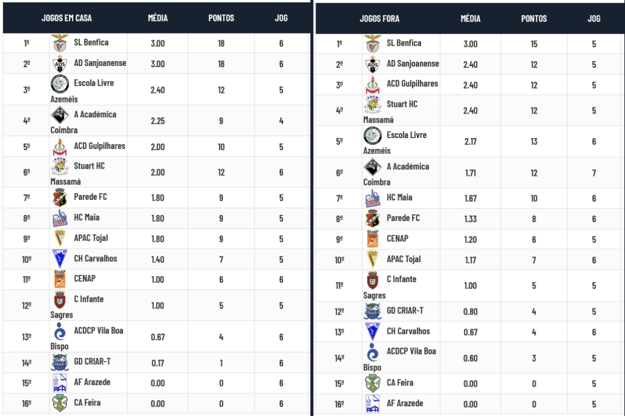Open C Infante Sagres link in Jogos Fora
This screenshot has height=416, width=625.
[x=401, y=279]
